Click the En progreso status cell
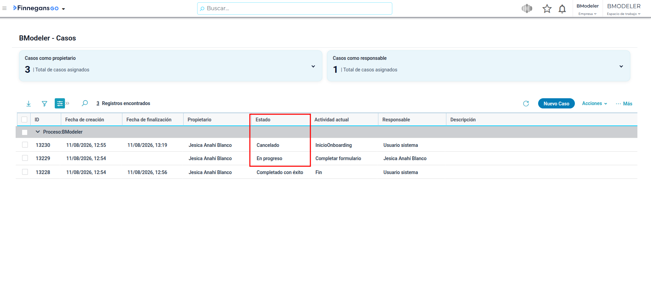The width and height of the screenshot is (651, 308). (x=269, y=158)
